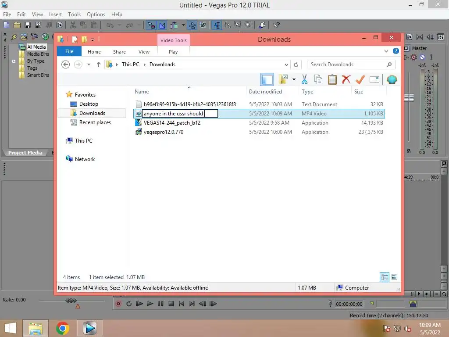Select the Envelope Edit tool in Vegas

click(x=228, y=25)
